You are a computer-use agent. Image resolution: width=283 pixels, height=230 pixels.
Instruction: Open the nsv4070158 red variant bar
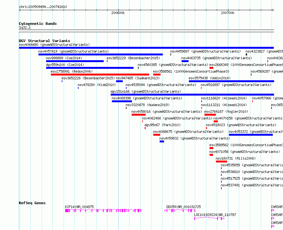[x=216, y=121]
